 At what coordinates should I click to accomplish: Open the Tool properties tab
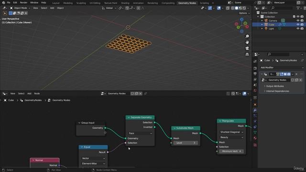(255, 61)
